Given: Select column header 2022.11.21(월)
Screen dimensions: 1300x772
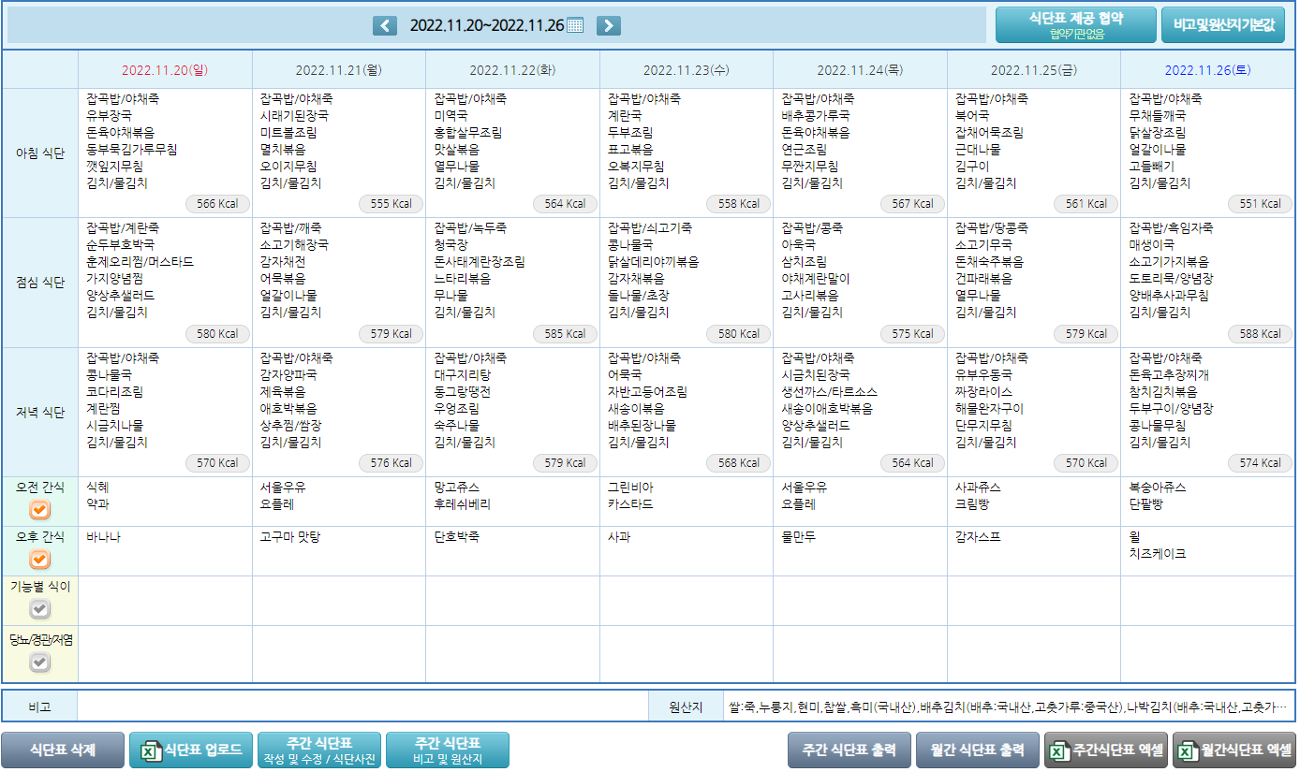Looking at the screenshot, I should 338,69.
